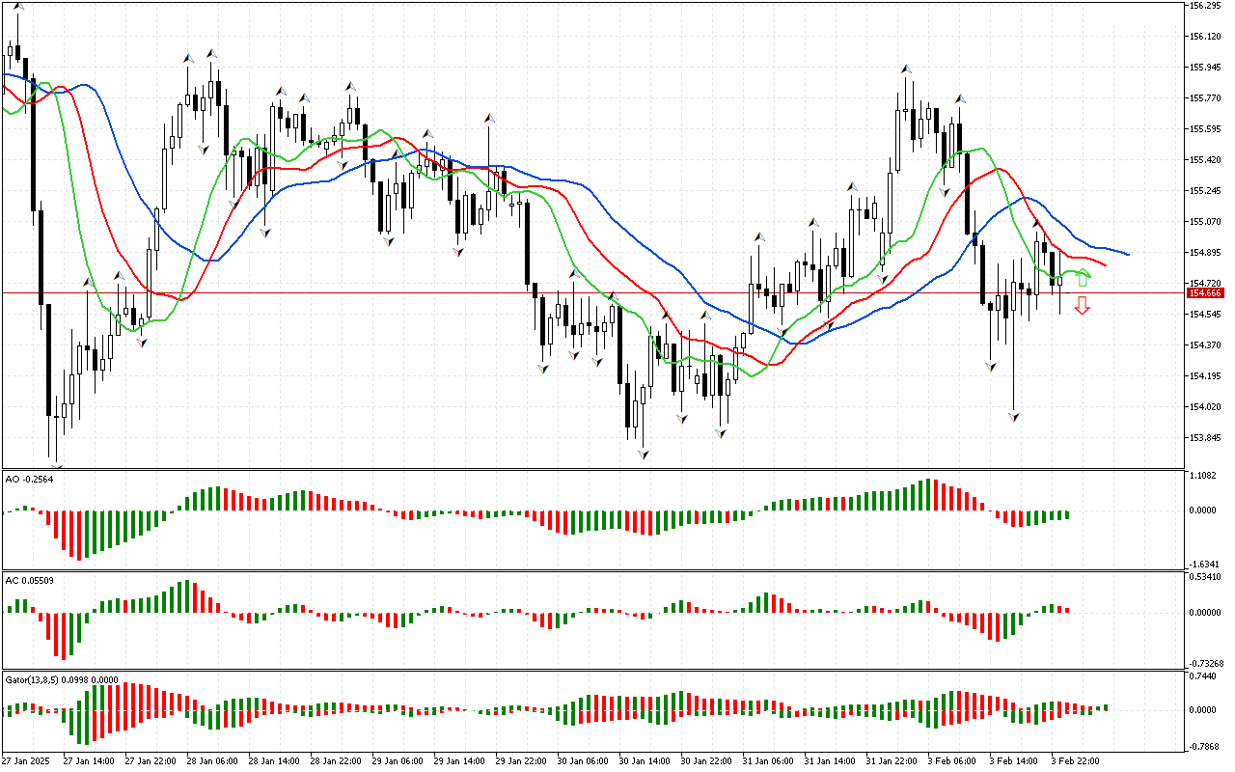Image resolution: width=1235 pixels, height=772 pixels.
Task: Click the AC scale zero level 0.00000
Action: coord(1206,613)
